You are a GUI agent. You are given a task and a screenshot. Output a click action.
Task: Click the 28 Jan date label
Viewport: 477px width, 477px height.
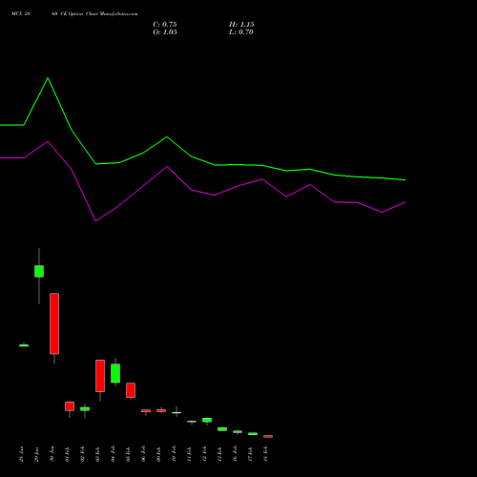pos(21,454)
